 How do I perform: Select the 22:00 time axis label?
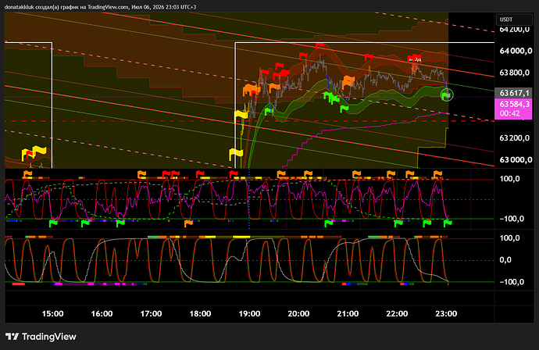tap(397, 313)
